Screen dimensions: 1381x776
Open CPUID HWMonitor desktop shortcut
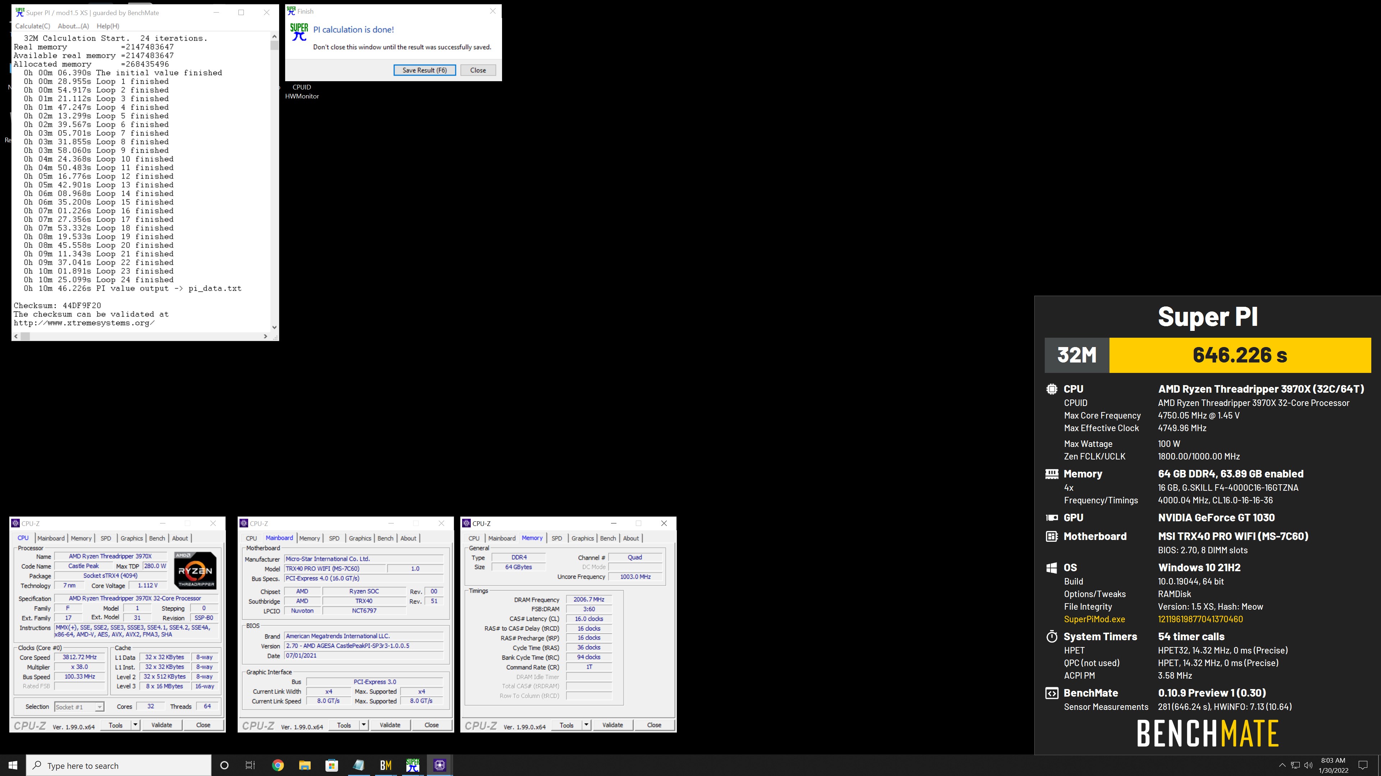tap(302, 92)
